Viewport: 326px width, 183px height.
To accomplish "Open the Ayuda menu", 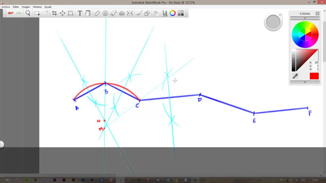I will [48, 7].
